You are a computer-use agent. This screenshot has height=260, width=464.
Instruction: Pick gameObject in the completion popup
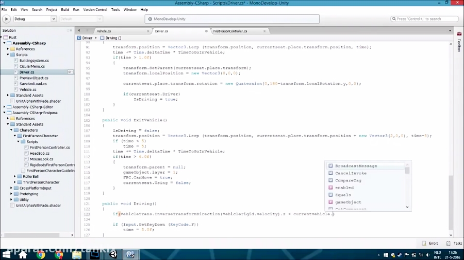click(348, 202)
